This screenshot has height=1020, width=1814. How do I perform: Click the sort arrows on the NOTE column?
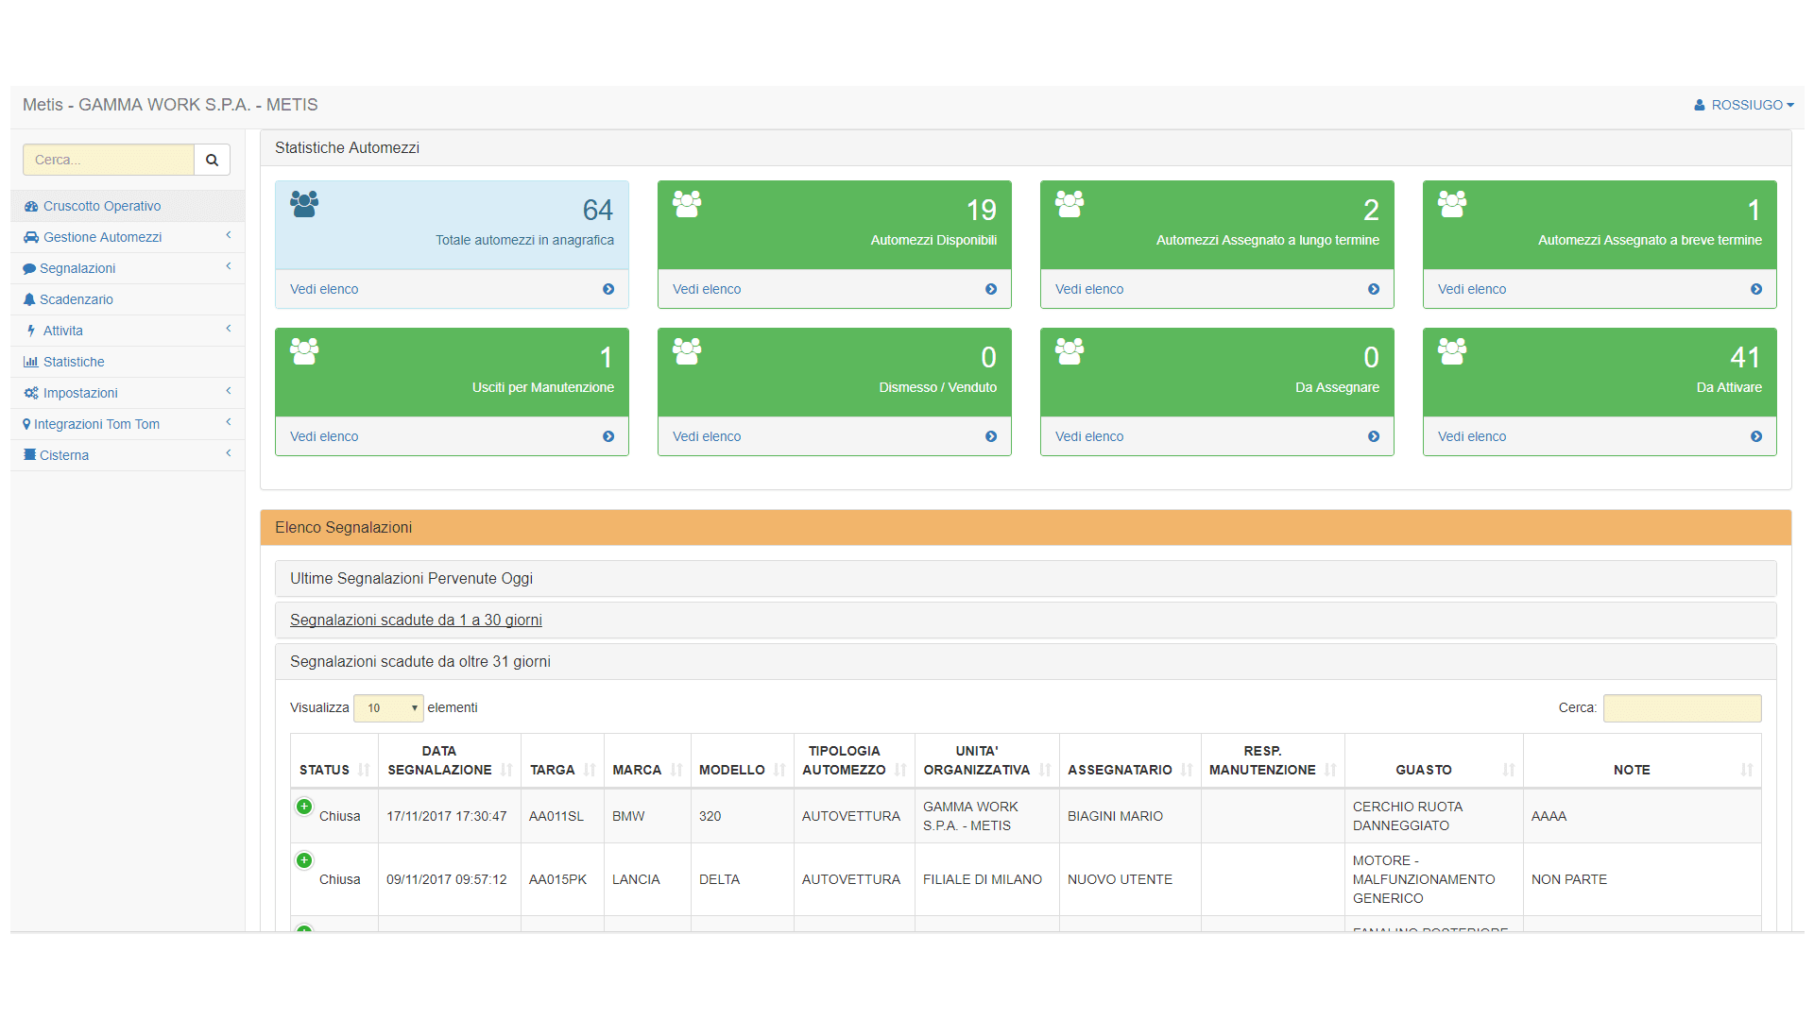point(1747,770)
